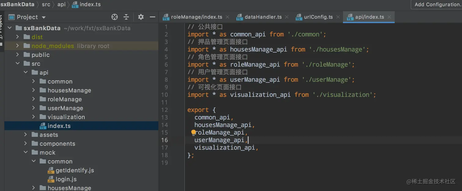The width and height of the screenshot is (462, 191).
Task: Expand the visualization folder
Action: 34,117
